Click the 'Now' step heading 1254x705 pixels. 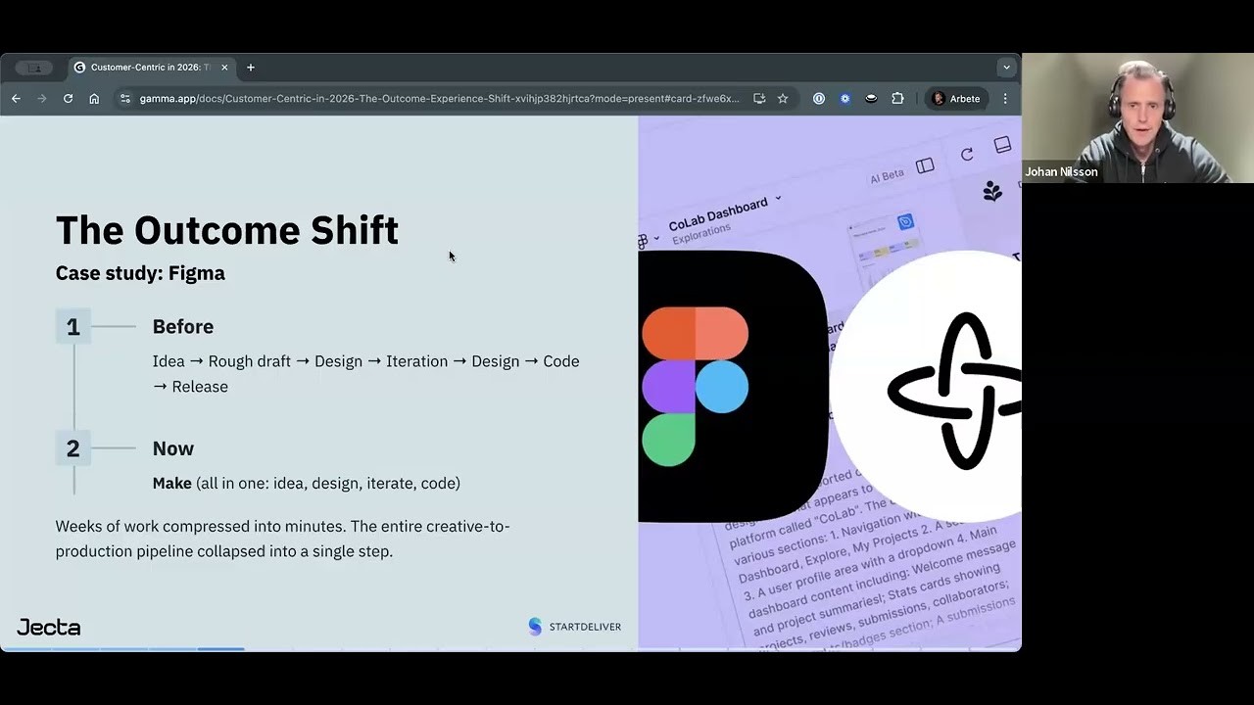173,448
